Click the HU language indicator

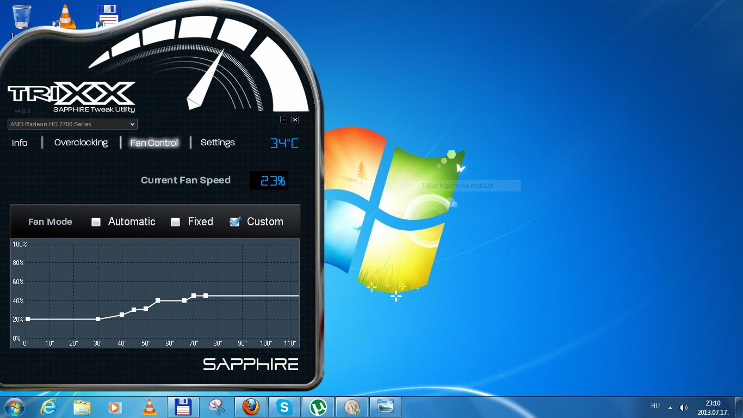tap(655, 406)
